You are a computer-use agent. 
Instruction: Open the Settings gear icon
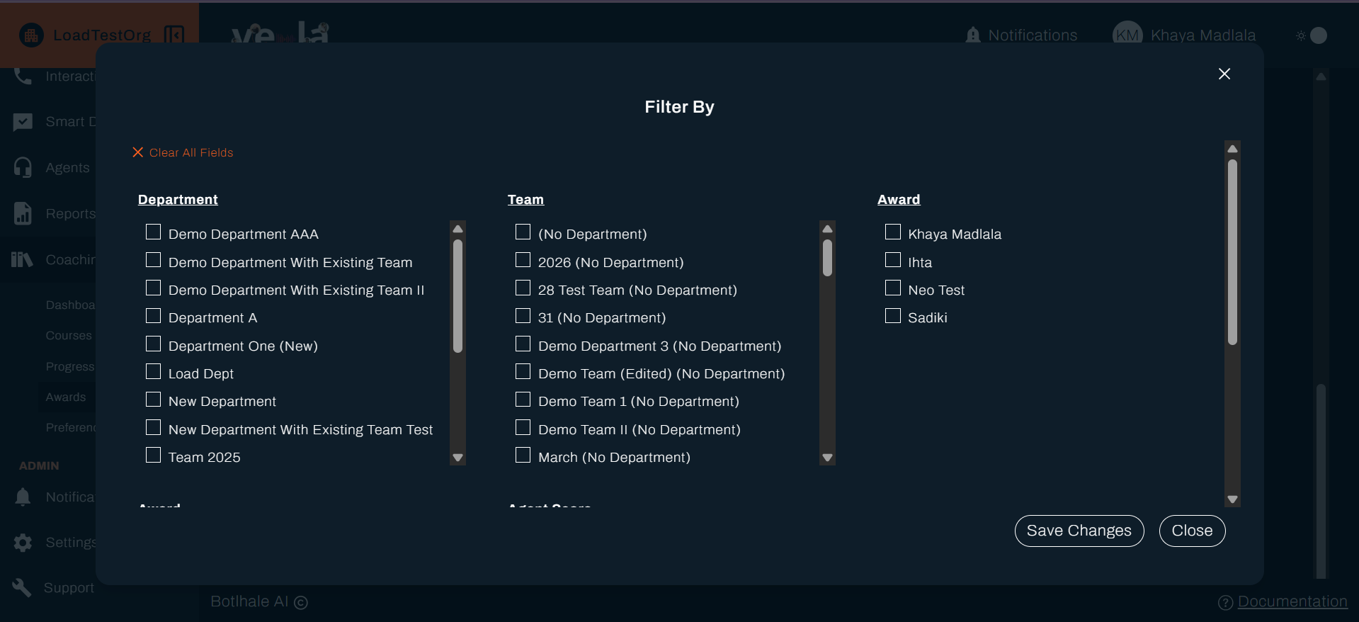[x=23, y=543]
